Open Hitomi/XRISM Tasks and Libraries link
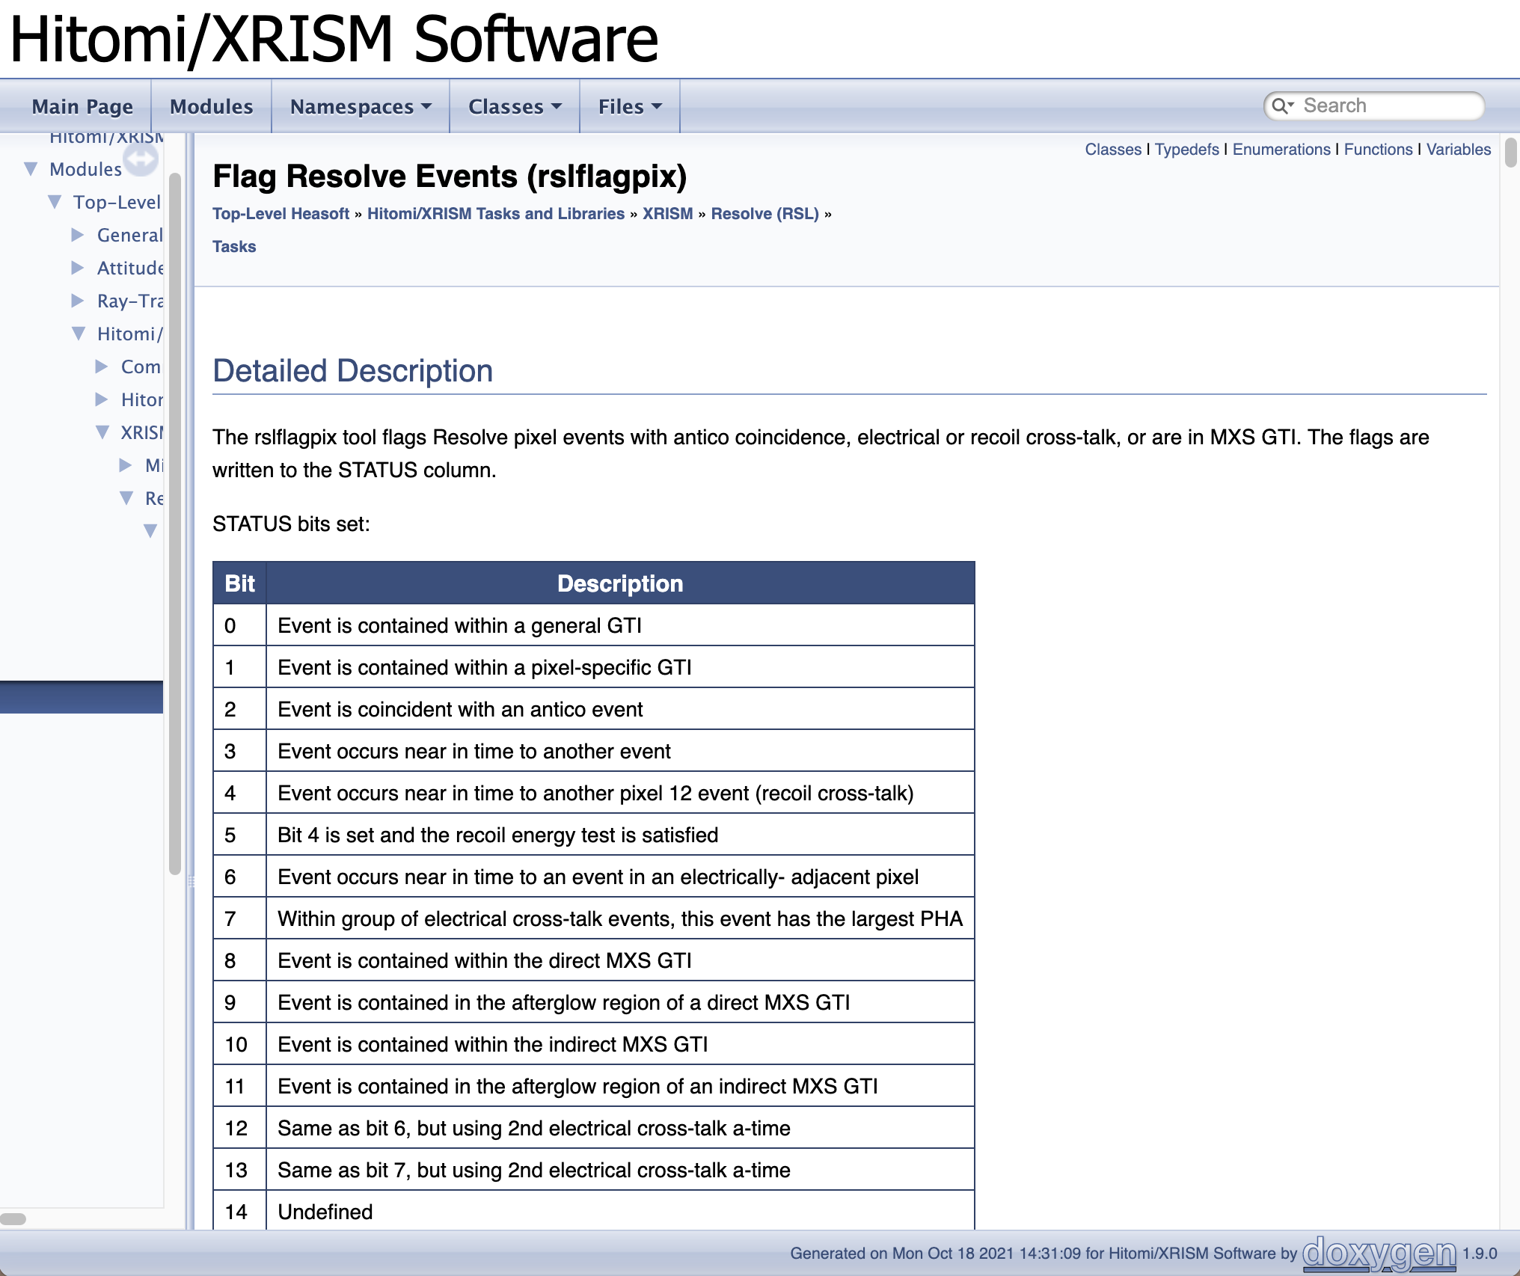This screenshot has width=1520, height=1276. click(495, 214)
